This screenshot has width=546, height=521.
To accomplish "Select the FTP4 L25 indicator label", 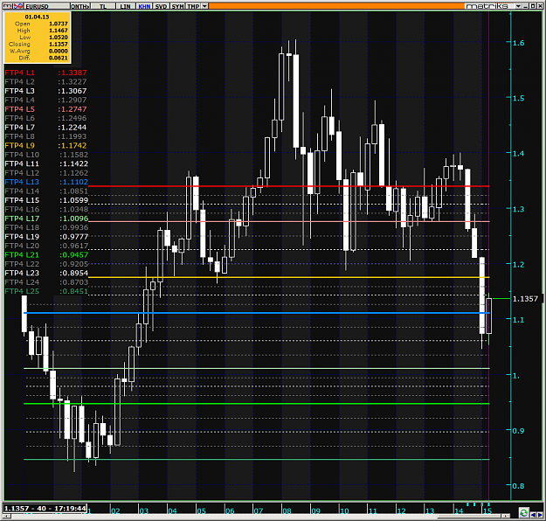I will [22, 291].
